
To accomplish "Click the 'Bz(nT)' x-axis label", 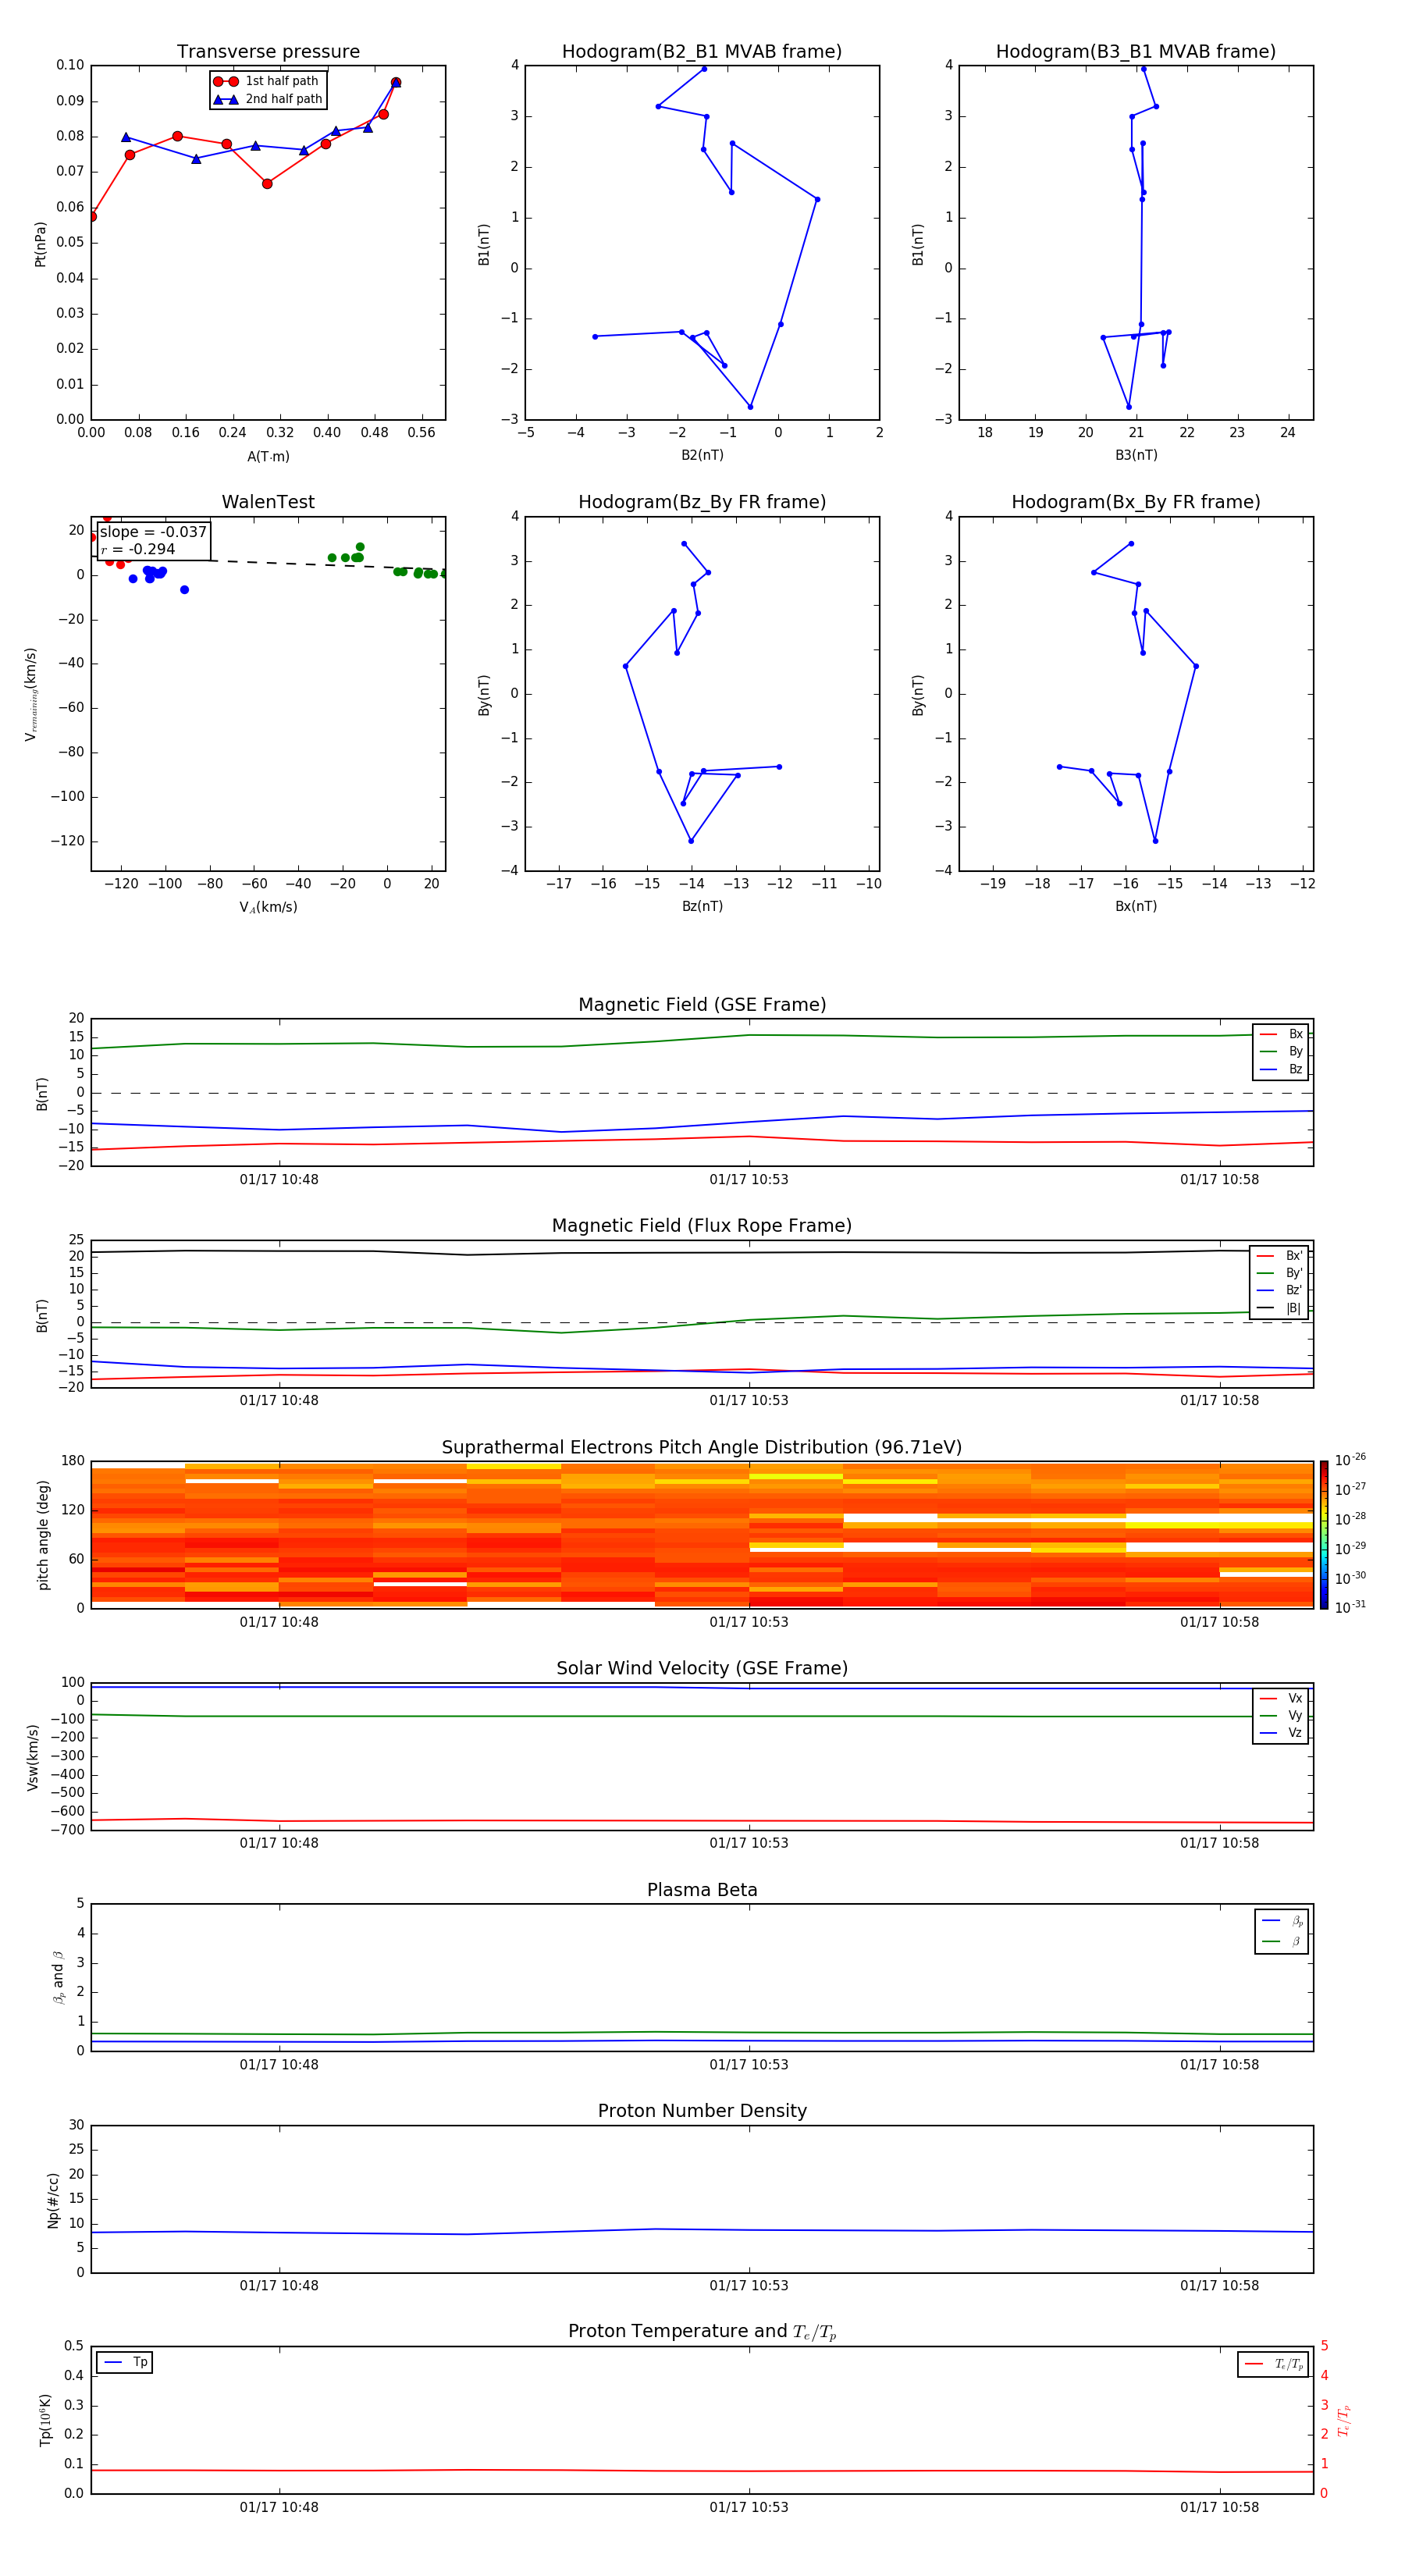I will 702,906.
